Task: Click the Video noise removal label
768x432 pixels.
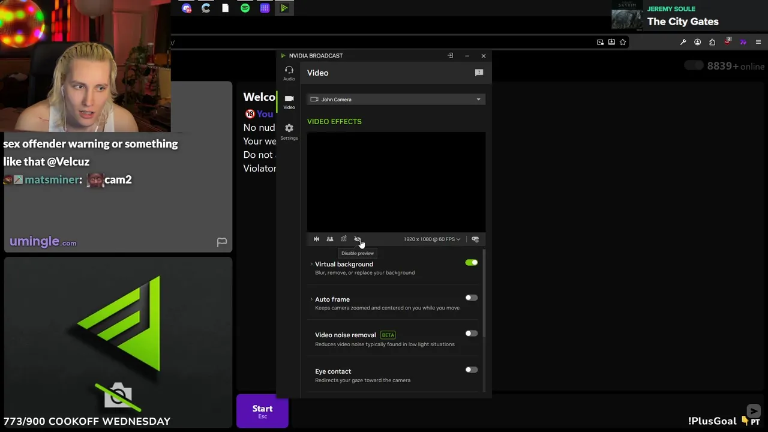Action: (x=346, y=335)
